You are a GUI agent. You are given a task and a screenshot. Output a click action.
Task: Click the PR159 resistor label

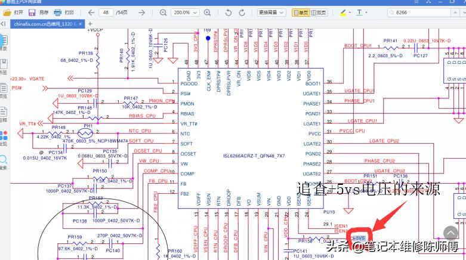tap(75, 237)
